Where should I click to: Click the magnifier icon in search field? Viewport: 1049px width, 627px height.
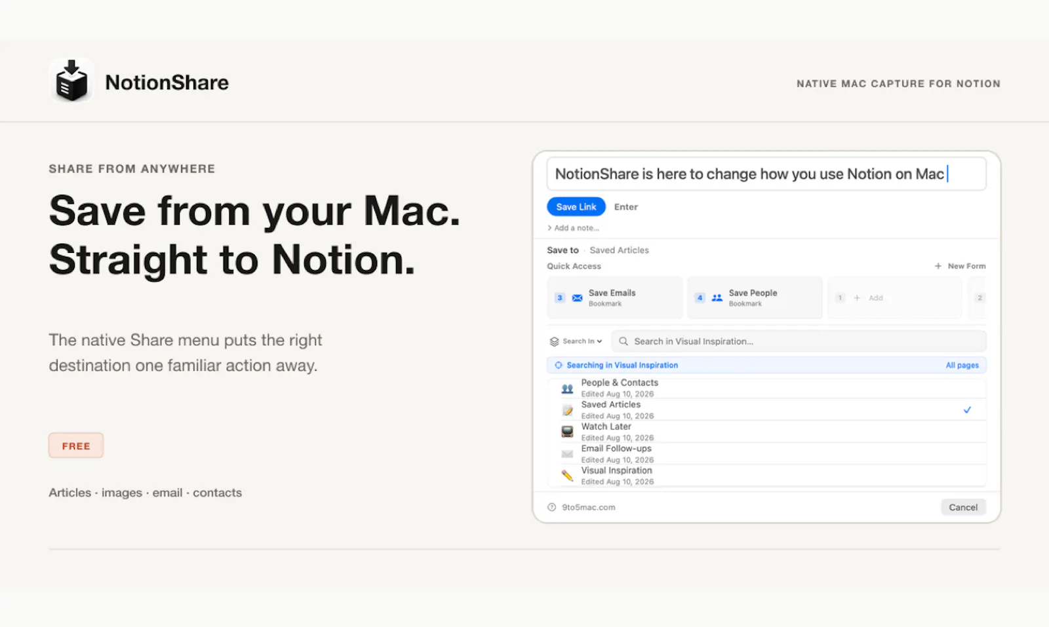[x=623, y=341]
